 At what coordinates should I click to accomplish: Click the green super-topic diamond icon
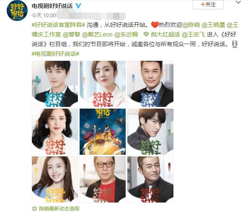coord(146,34)
